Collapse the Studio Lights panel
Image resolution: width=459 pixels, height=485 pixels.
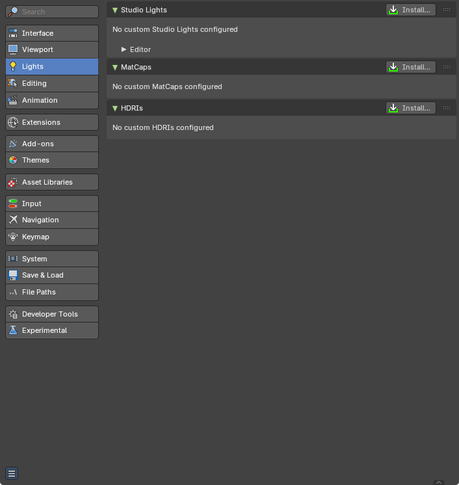pyautogui.click(x=115, y=10)
